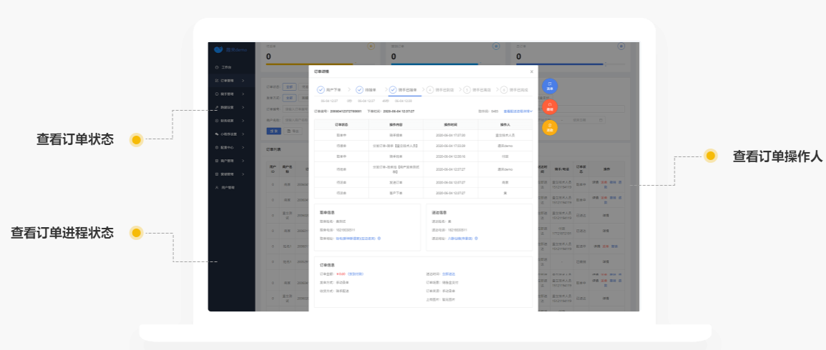The image size is (826, 350).
Task: Click the blue round floating button
Action: (x=550, y=86)
